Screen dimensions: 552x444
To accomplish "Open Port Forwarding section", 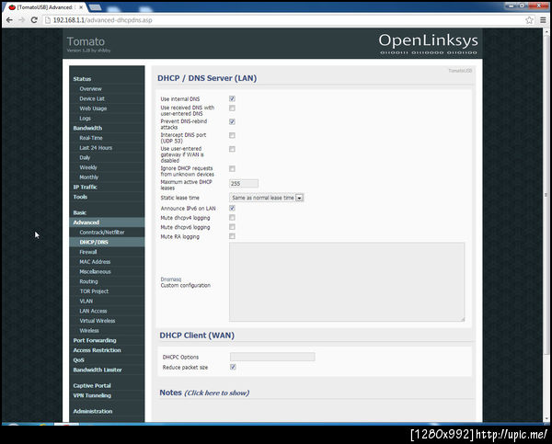I will click(95, 340).
